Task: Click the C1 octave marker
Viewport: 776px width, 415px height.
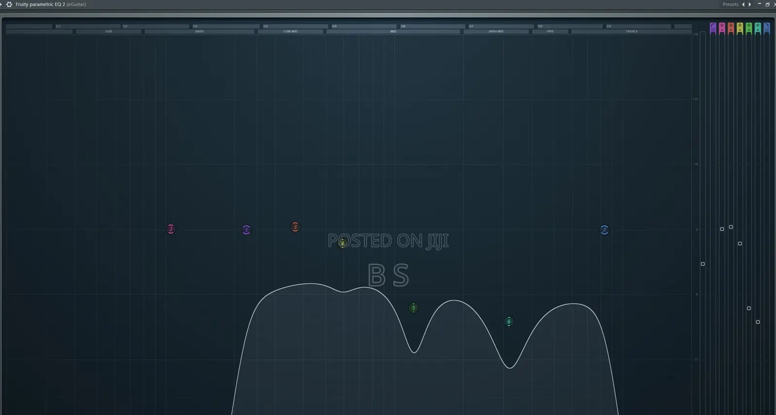Action: 58,26
